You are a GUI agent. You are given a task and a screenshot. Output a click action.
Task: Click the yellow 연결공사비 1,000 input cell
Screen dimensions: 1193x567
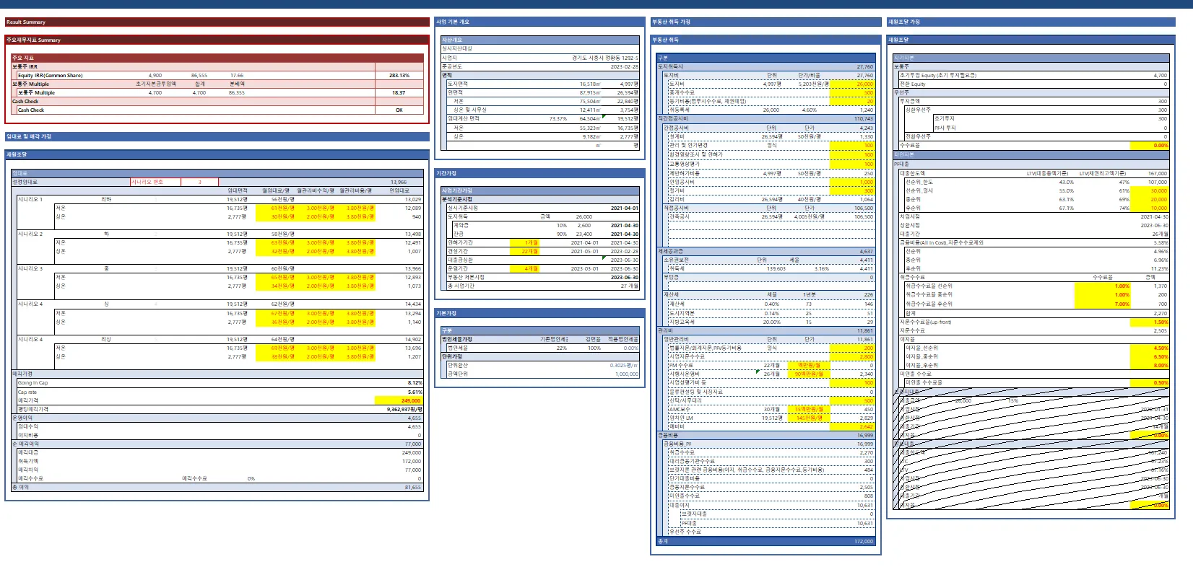click(852, 182)
